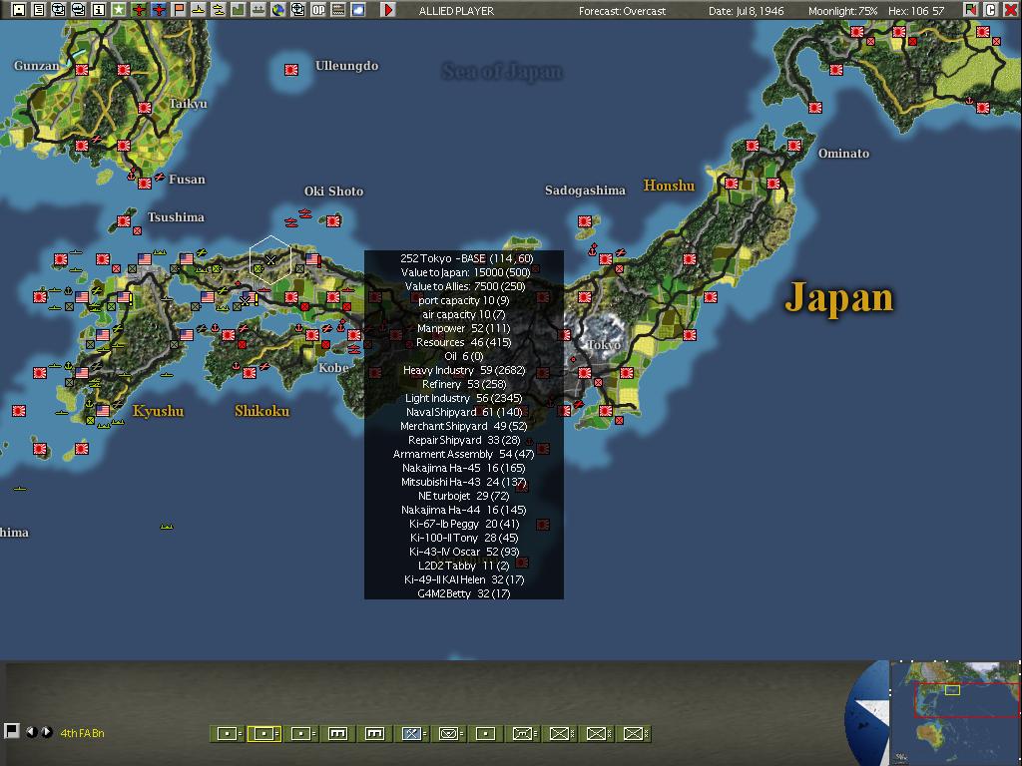
Task: Select the first unit counter in stack
Action: (x=228, y=733)
